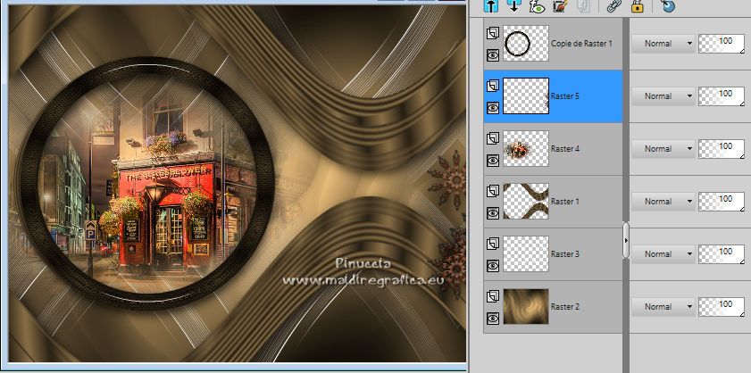Hide the Copie de Raster 1 layer
This screenshot has width=751, height=373.
tap(492, 54)
